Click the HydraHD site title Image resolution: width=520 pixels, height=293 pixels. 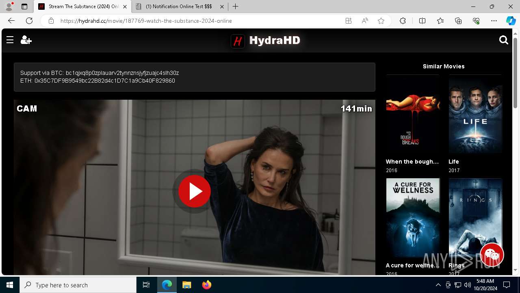pos(275,40)
